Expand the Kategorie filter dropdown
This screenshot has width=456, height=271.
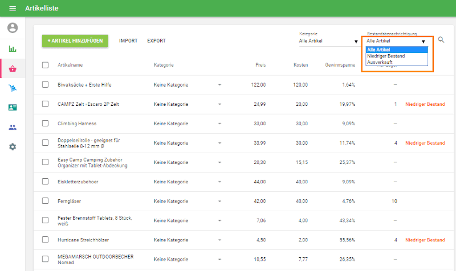pos(328,41)
